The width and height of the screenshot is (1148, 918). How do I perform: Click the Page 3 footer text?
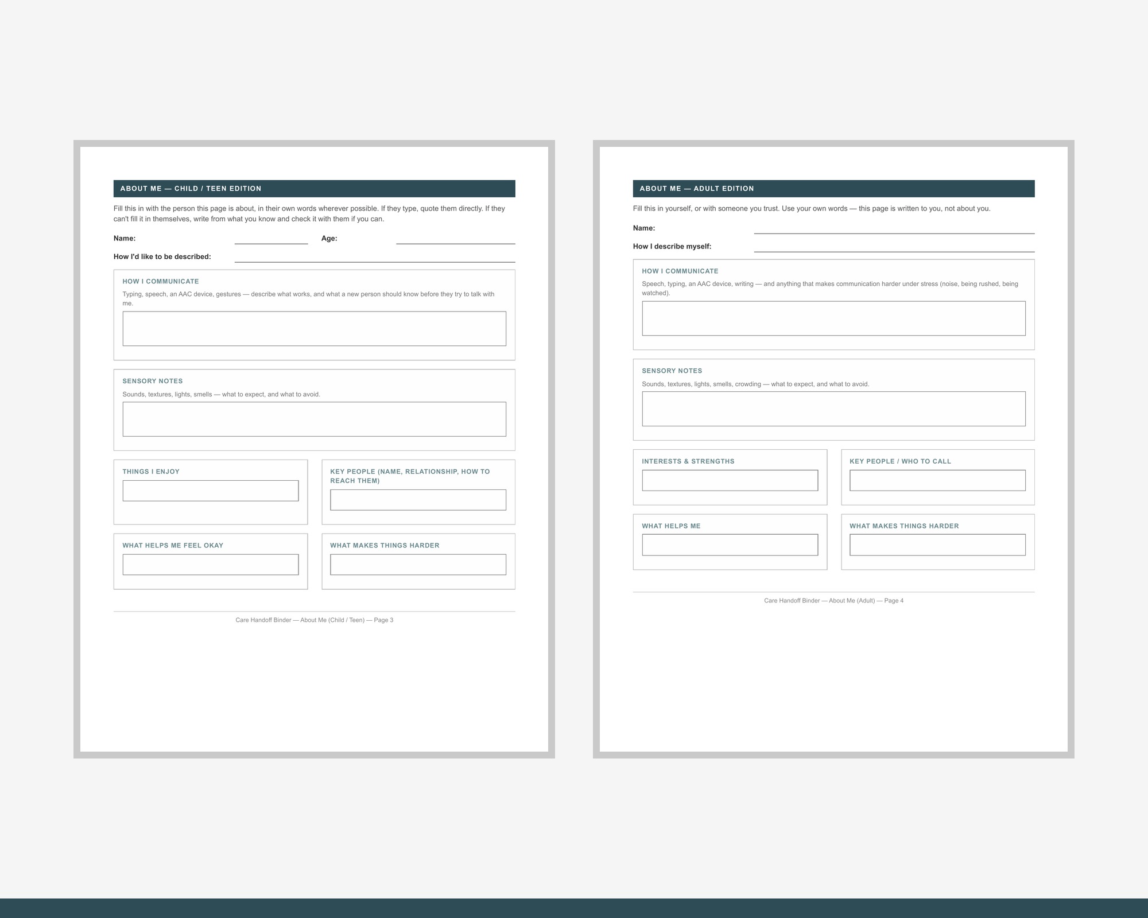click(x=315, y=620)
